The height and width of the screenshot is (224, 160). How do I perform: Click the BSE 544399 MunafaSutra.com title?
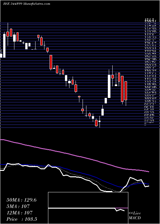27,4
